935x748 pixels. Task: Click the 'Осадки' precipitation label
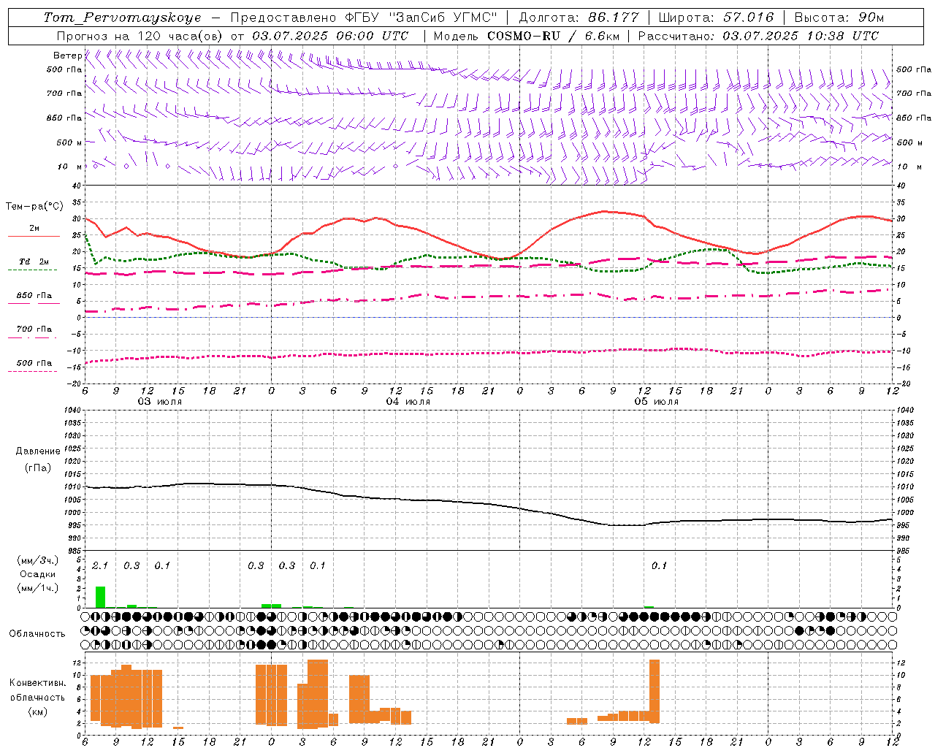point(37,574)
